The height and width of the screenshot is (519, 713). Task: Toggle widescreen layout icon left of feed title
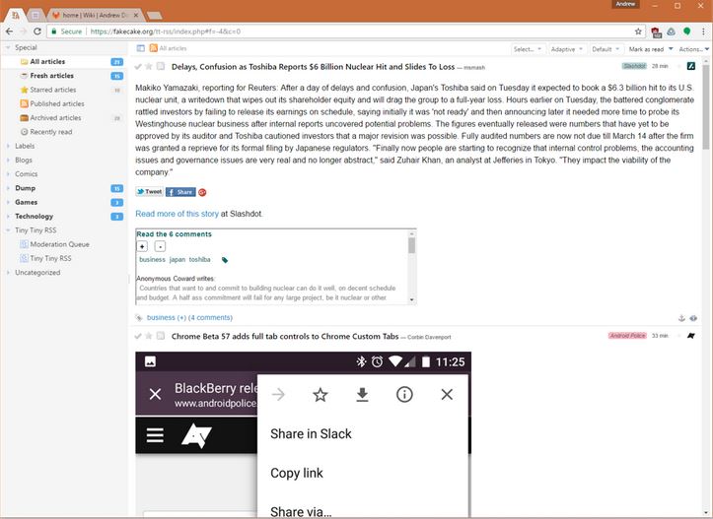click(x=140, y=48)
